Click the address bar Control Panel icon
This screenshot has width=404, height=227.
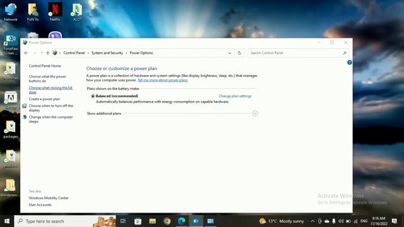tap(55, 53)
